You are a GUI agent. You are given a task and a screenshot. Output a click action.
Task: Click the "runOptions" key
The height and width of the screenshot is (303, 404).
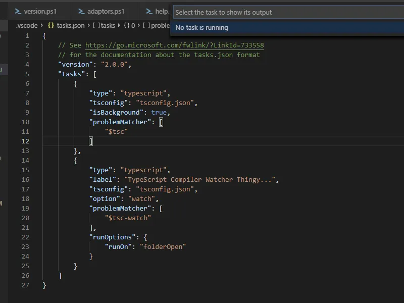point(112,237)
